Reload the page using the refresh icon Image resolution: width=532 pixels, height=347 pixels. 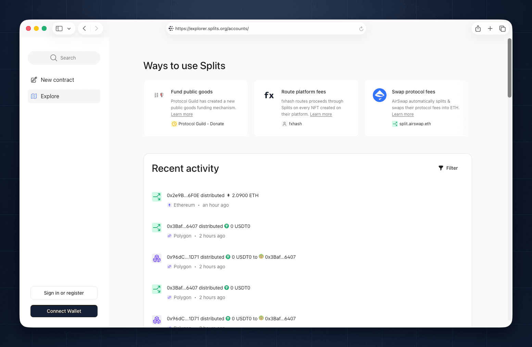coord(361,29)
